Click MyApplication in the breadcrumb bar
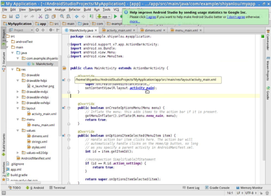Screen dimensions: 271x196 point(18,24)
